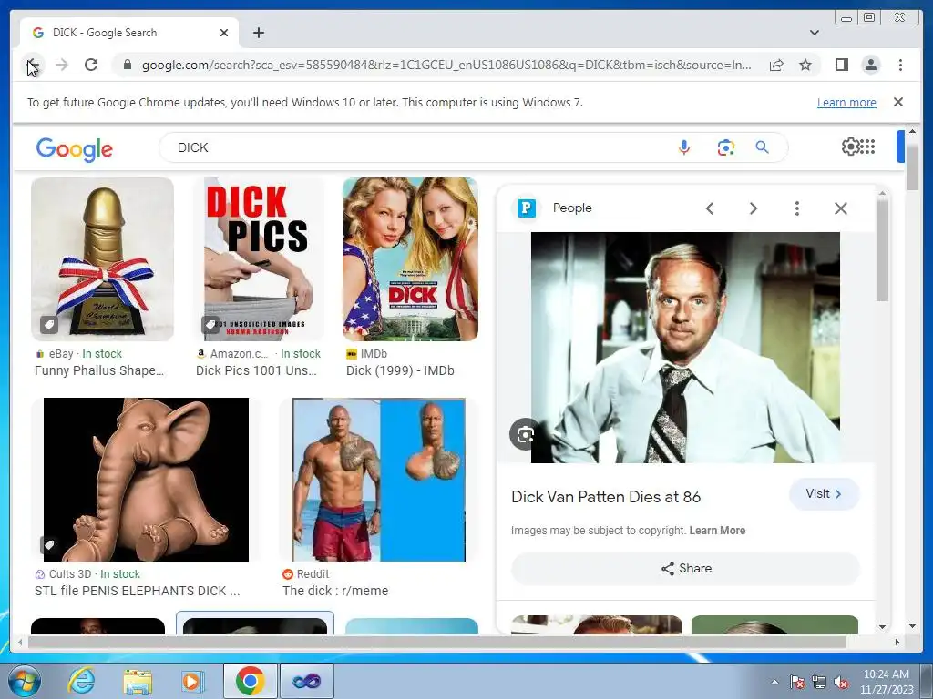
Task: Close the image preview panel
Action: pyautogui.click(x=841, y=208)
